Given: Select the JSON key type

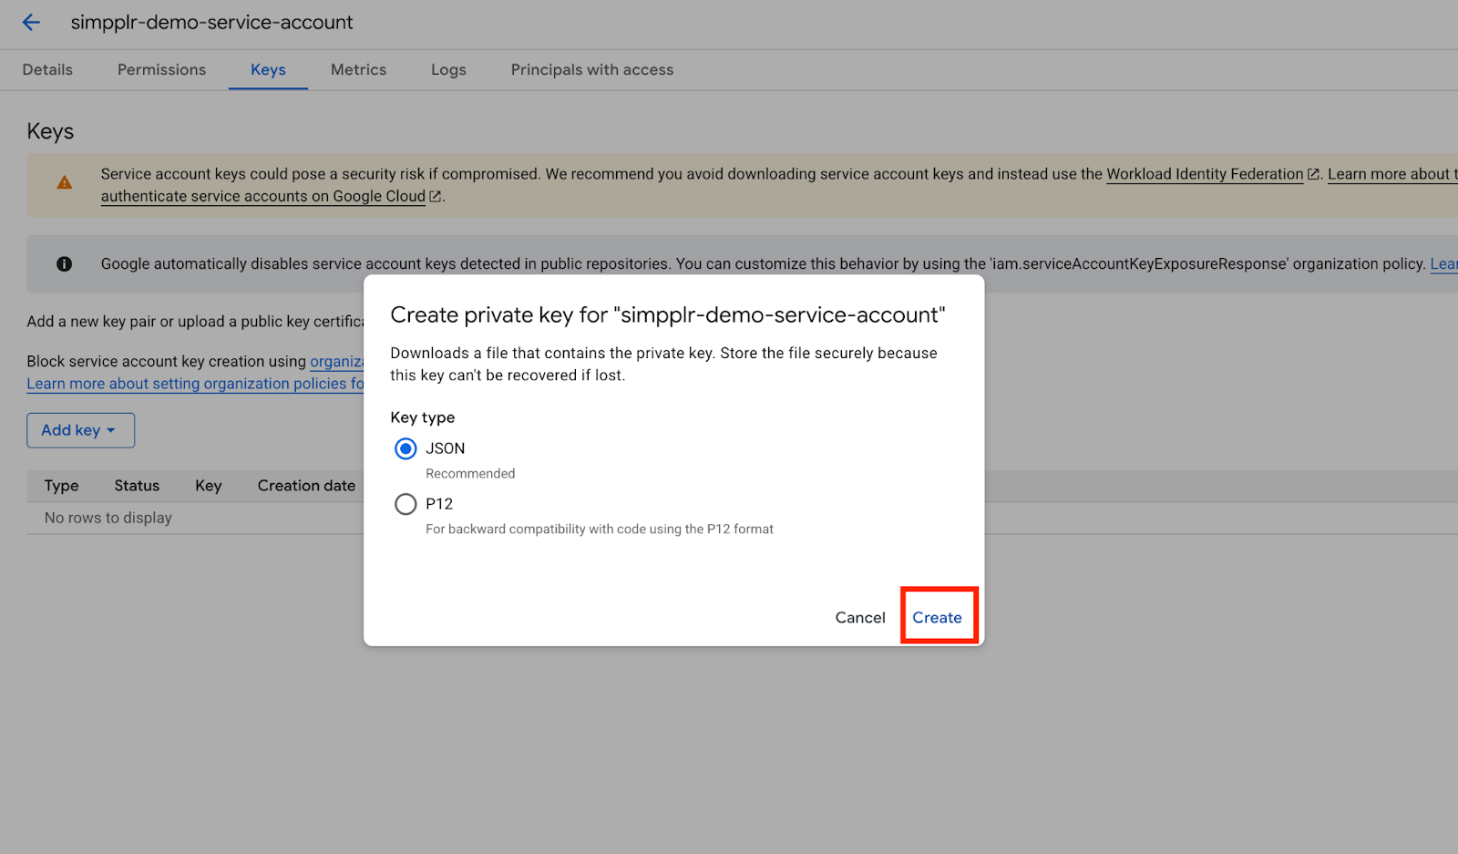Looking at the screenshot, I should click(x=406, y=448).
